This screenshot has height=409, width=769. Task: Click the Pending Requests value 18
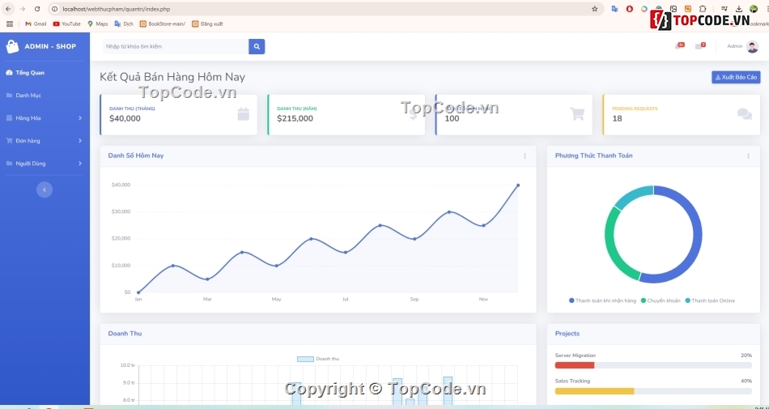click(617, 119)
